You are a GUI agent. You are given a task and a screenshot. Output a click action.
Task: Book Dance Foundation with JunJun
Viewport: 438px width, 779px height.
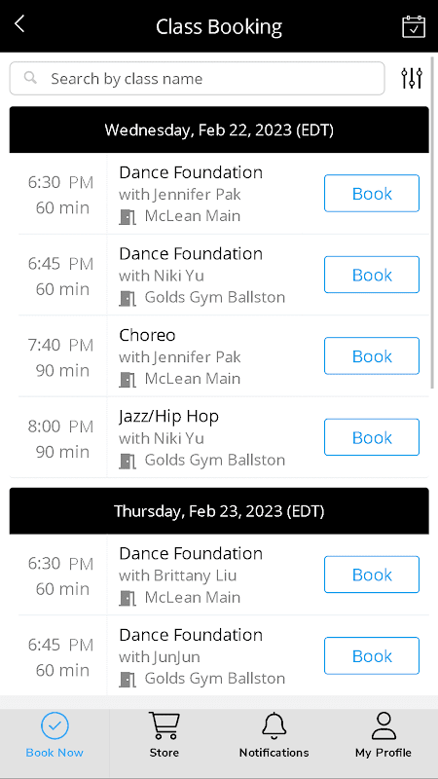point(372,655)
